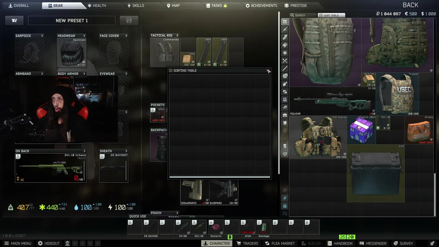This screenshot has height=247, width=439.
Task: Filter stash by medical cross icon
Action: pos(285,76)
